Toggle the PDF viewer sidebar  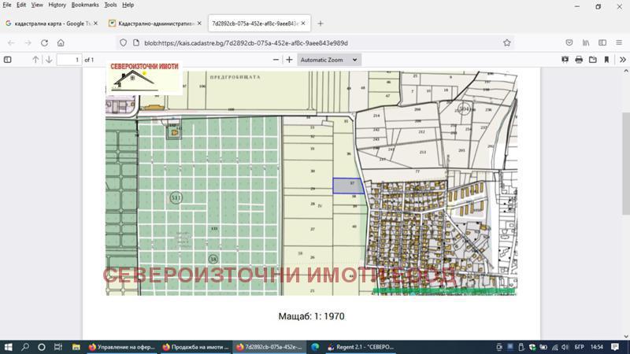point(8,60)
